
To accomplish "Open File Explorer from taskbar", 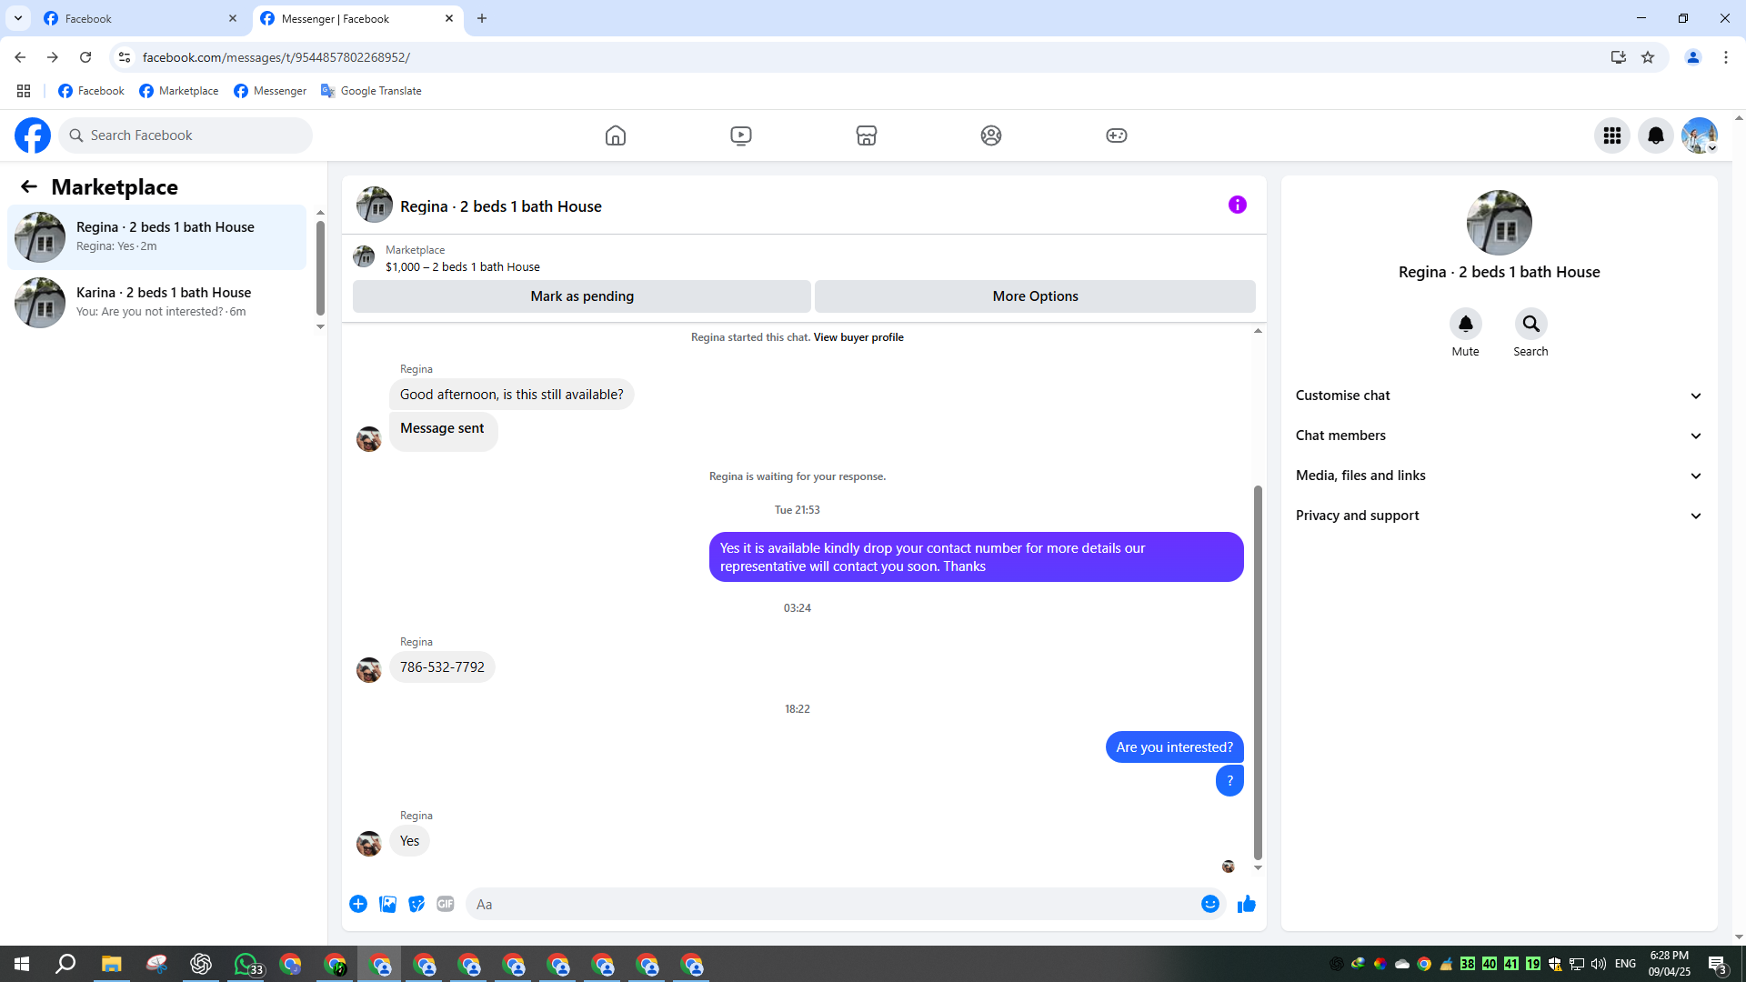I will click(x=111, y=964).
